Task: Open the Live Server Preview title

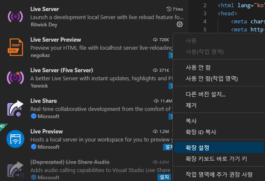Action: click(x=55, y=40)
